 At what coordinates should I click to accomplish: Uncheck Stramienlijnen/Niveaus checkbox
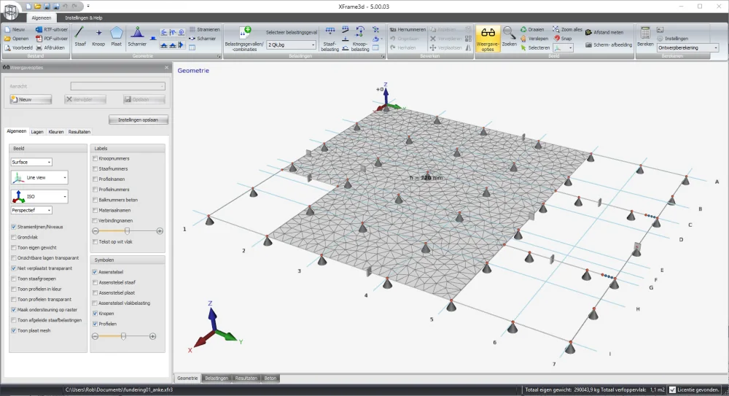(x=13, y=227)
